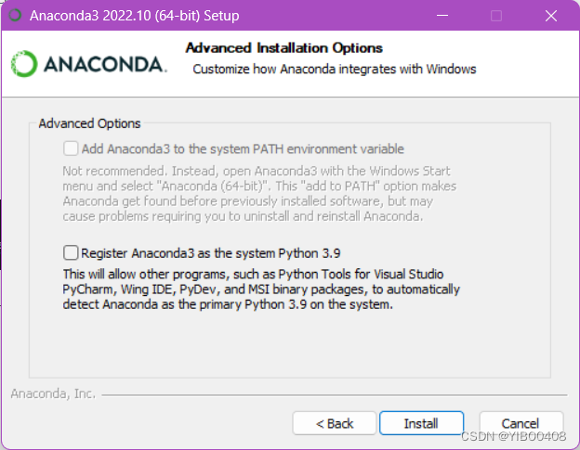Click the CSDN watermark text
The width and height of the screenshot is (580, 450).
pyautogui.click(x=512, y=436)
